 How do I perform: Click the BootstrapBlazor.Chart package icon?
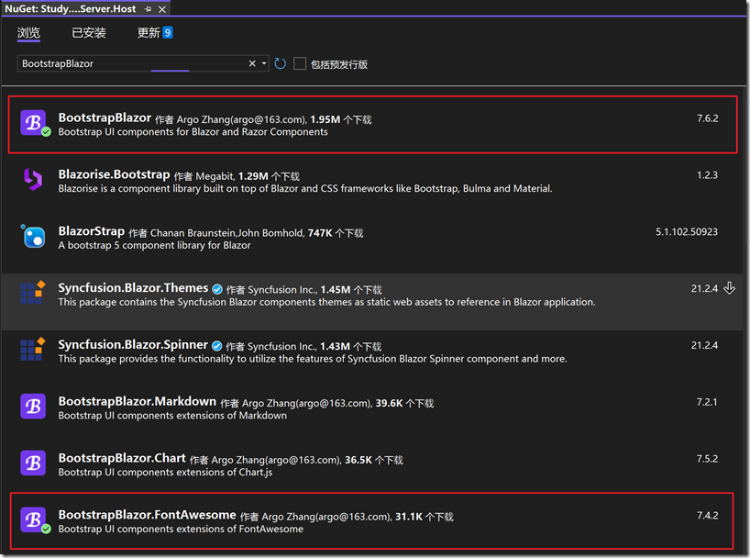33,463
